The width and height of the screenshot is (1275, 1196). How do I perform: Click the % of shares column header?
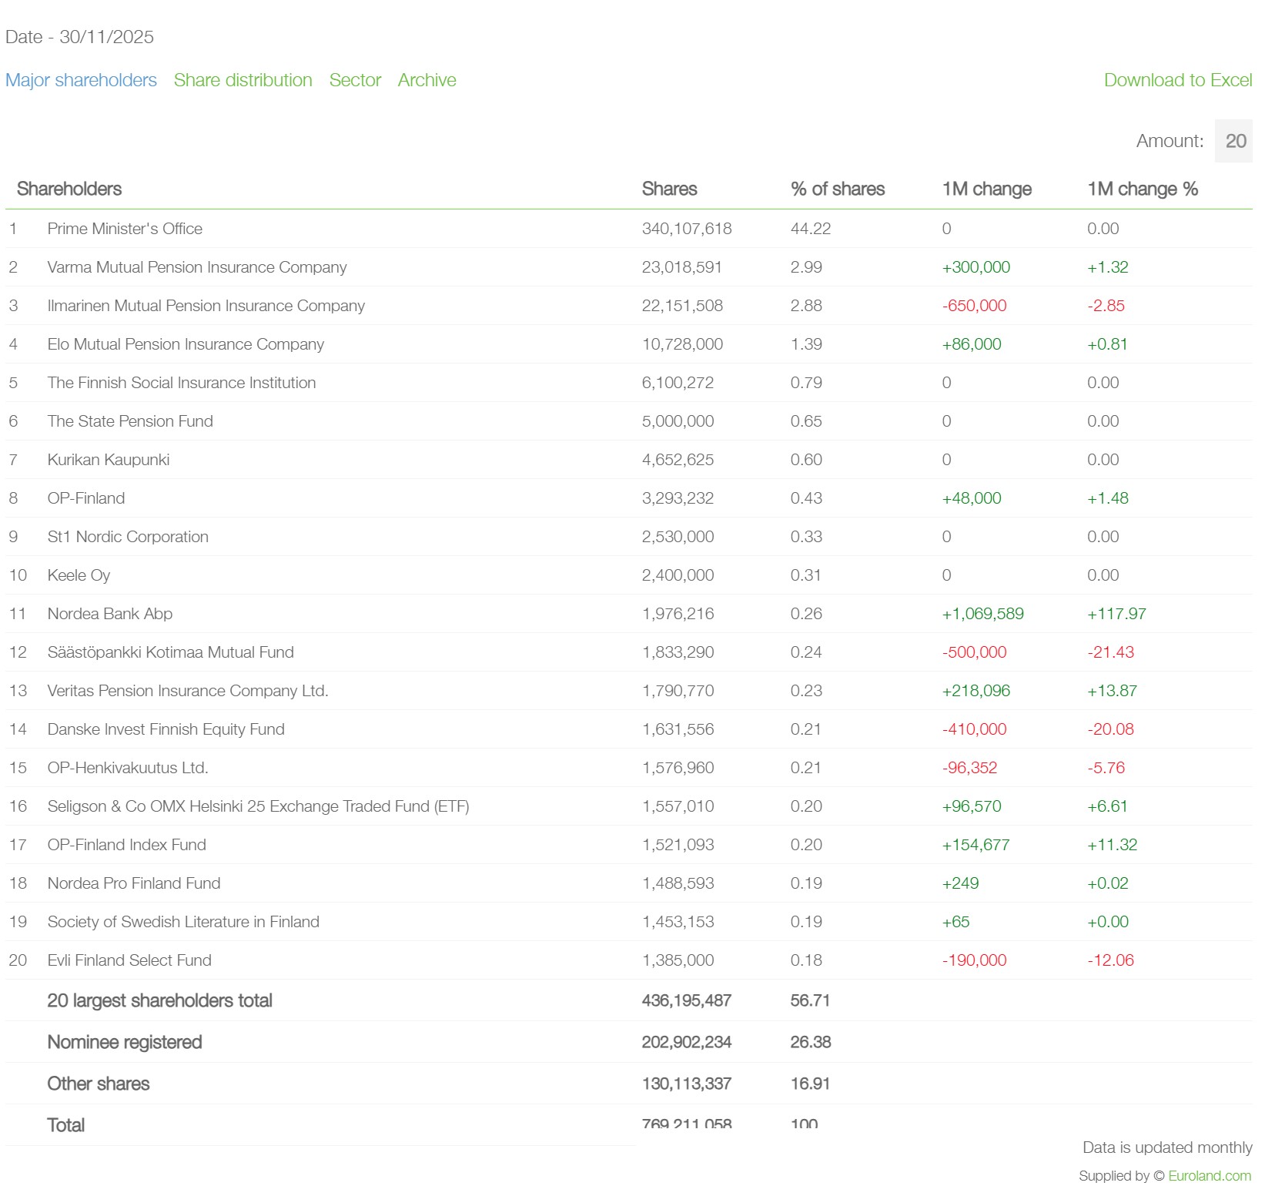(837, 189)
